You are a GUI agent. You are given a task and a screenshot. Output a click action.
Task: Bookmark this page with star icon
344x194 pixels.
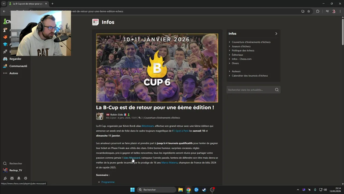pos(309,11)
